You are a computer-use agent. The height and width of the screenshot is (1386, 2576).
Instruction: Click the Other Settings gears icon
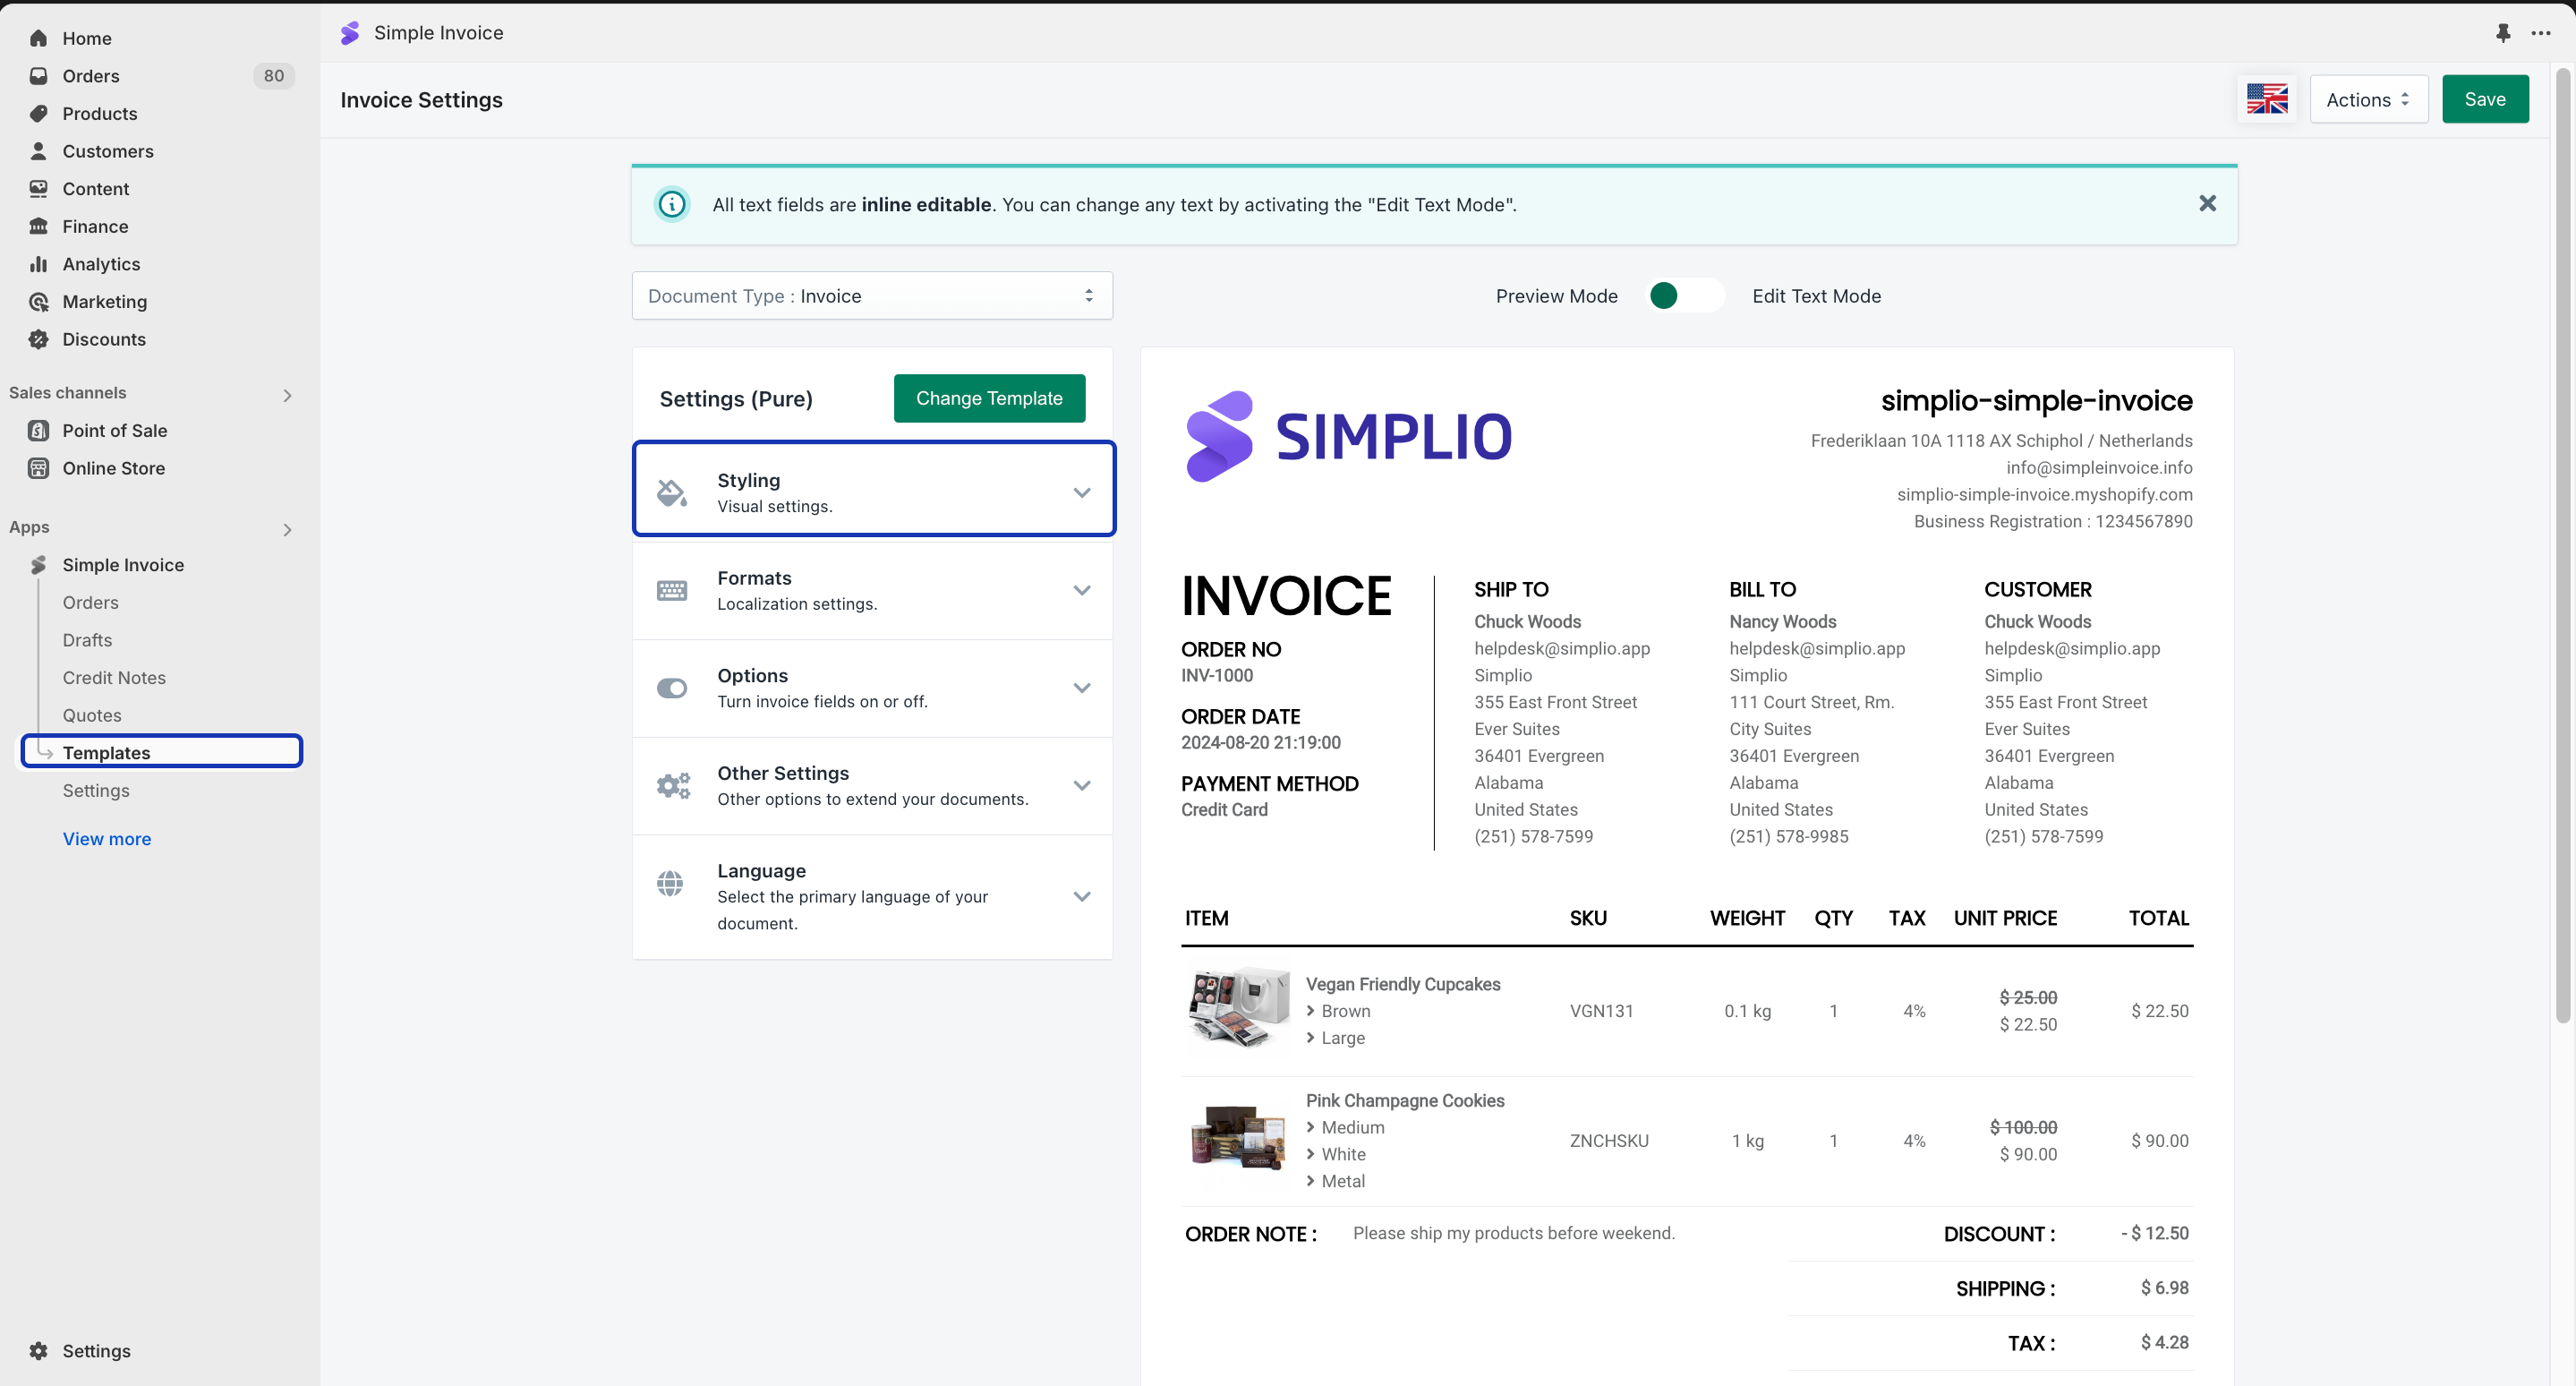click(672, 786)
